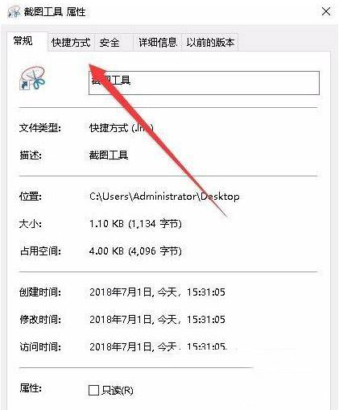
Task: Click the 截图工具 name text field
Action: tap(204, 83)
